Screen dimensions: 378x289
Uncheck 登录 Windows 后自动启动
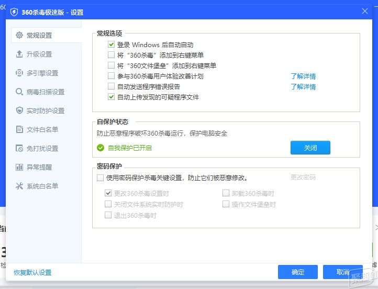point(111,45)
